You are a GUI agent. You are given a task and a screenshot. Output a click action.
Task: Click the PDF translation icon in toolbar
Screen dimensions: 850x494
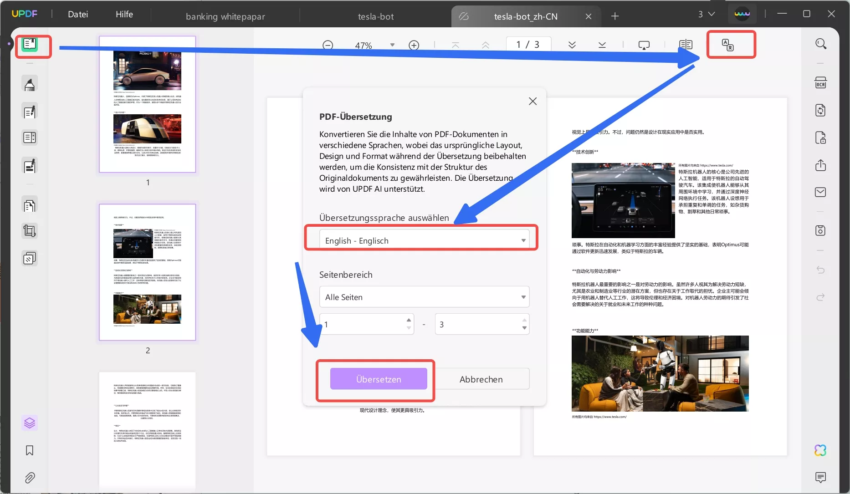727,45
